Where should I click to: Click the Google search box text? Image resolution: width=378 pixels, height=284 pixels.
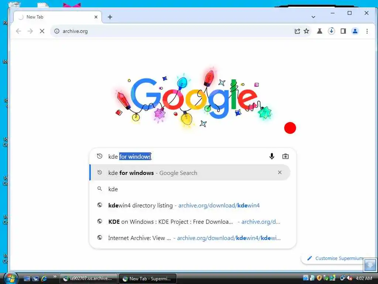[130, 156]
